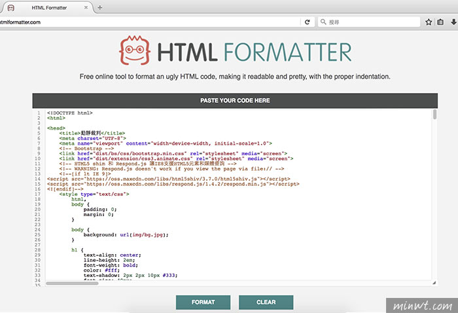
Task: Click the FORMAT button
Action: pyautogui.click(x=203, y=302)
